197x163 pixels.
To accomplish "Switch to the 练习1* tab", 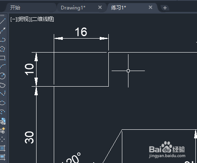I will pos(119,7).
